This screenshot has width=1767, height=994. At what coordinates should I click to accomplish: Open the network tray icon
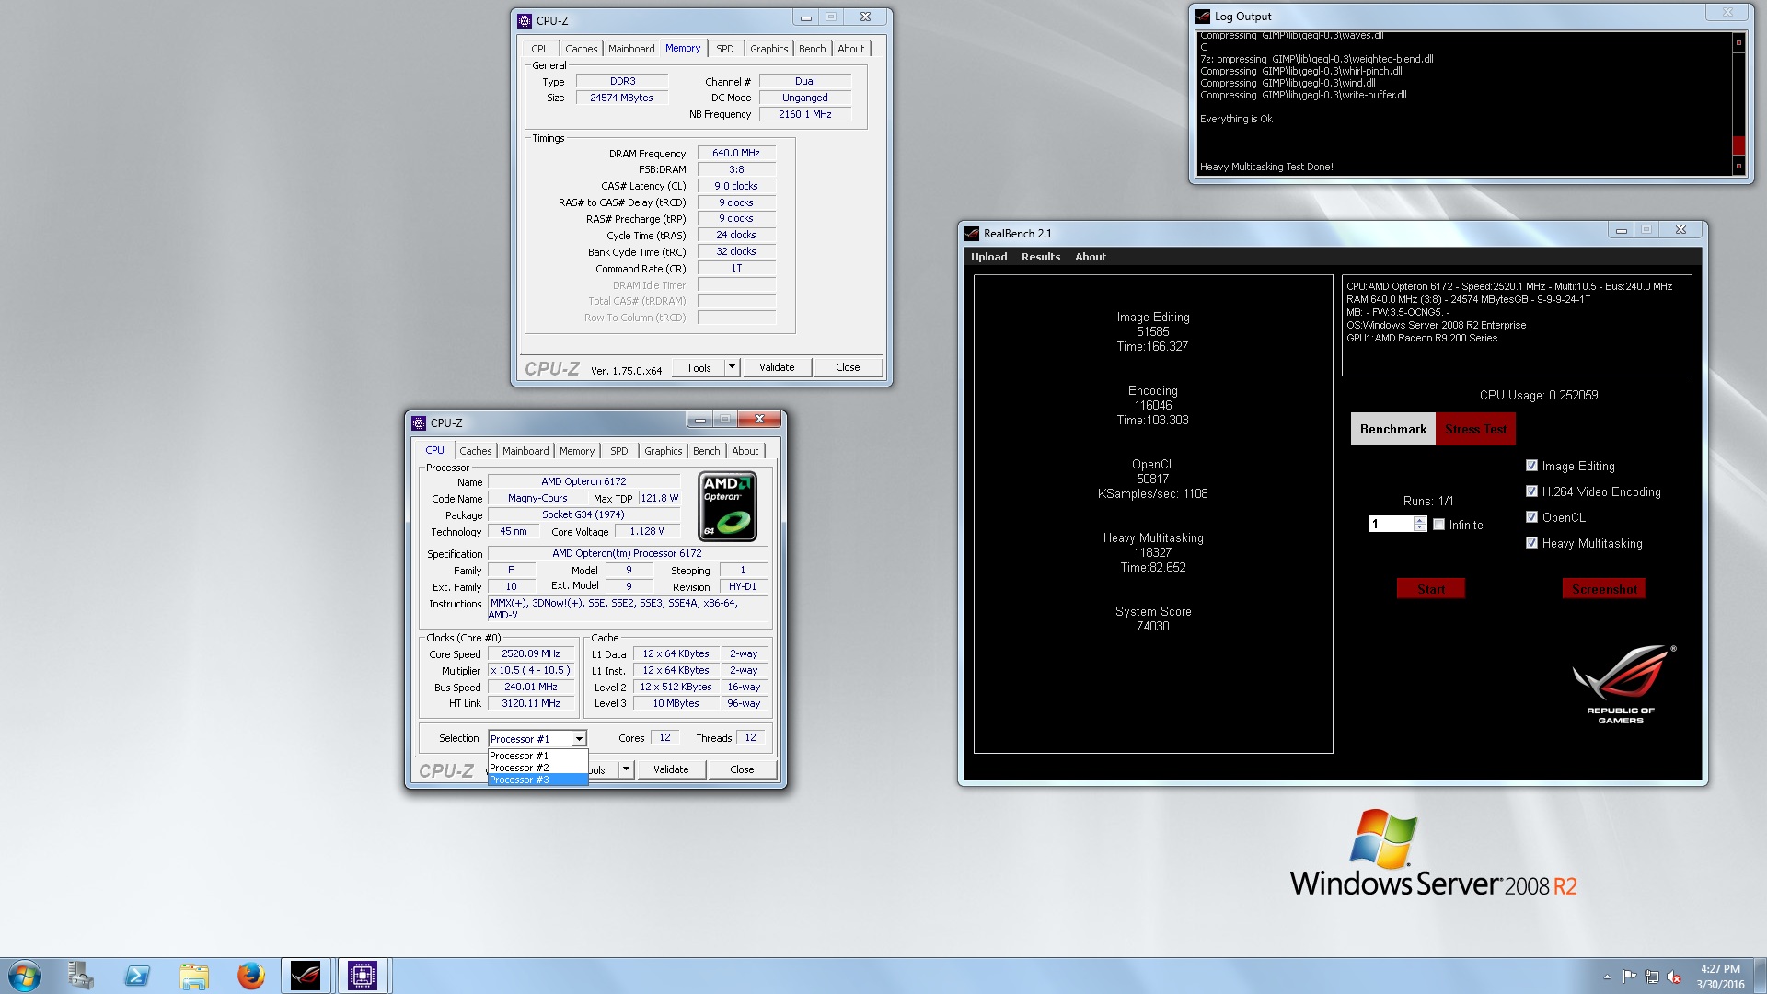pos(1652,977)
